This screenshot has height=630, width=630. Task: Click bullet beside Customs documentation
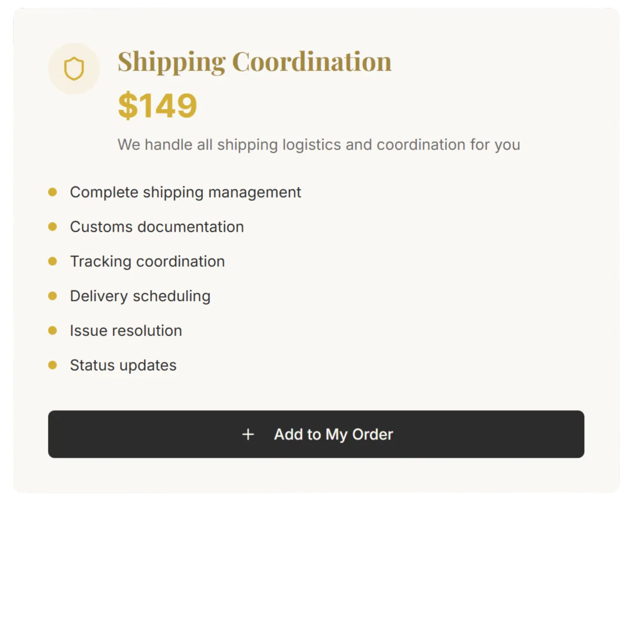pyautogui.click(x=52, y=227)
